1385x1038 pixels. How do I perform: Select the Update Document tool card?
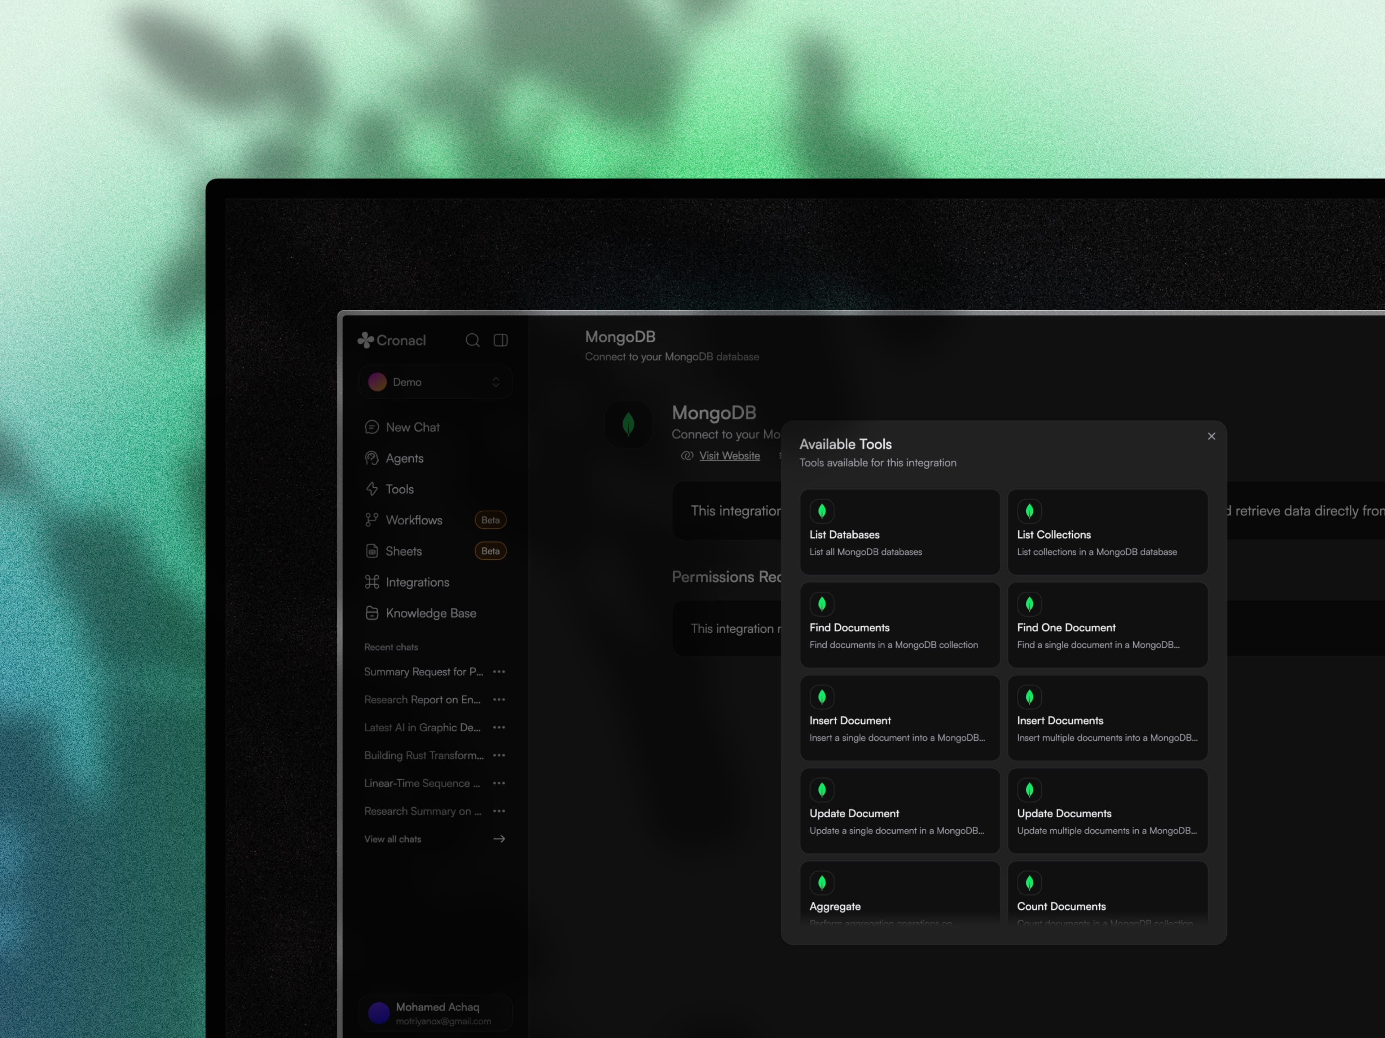(x=900, y=811)
